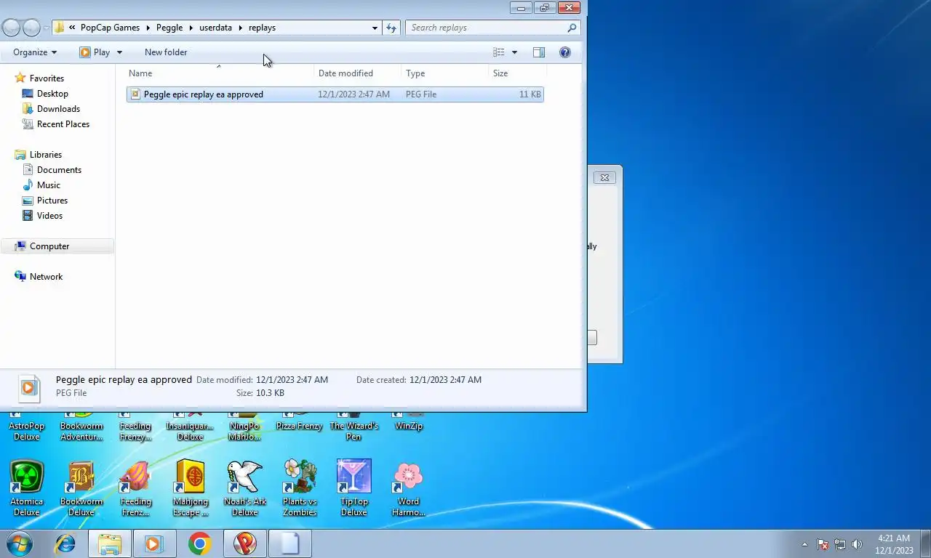Open Explorer Help question mark
This screenshot has width=931, height=558.
pyautogui.click(x=565, y=52)
